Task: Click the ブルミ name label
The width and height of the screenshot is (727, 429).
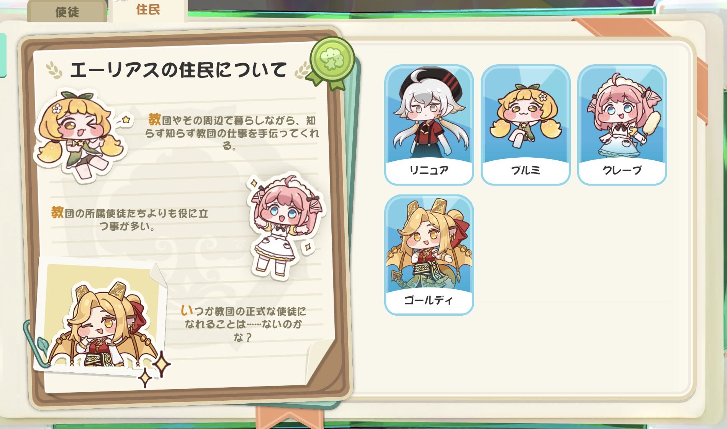Action: (526, 170)
